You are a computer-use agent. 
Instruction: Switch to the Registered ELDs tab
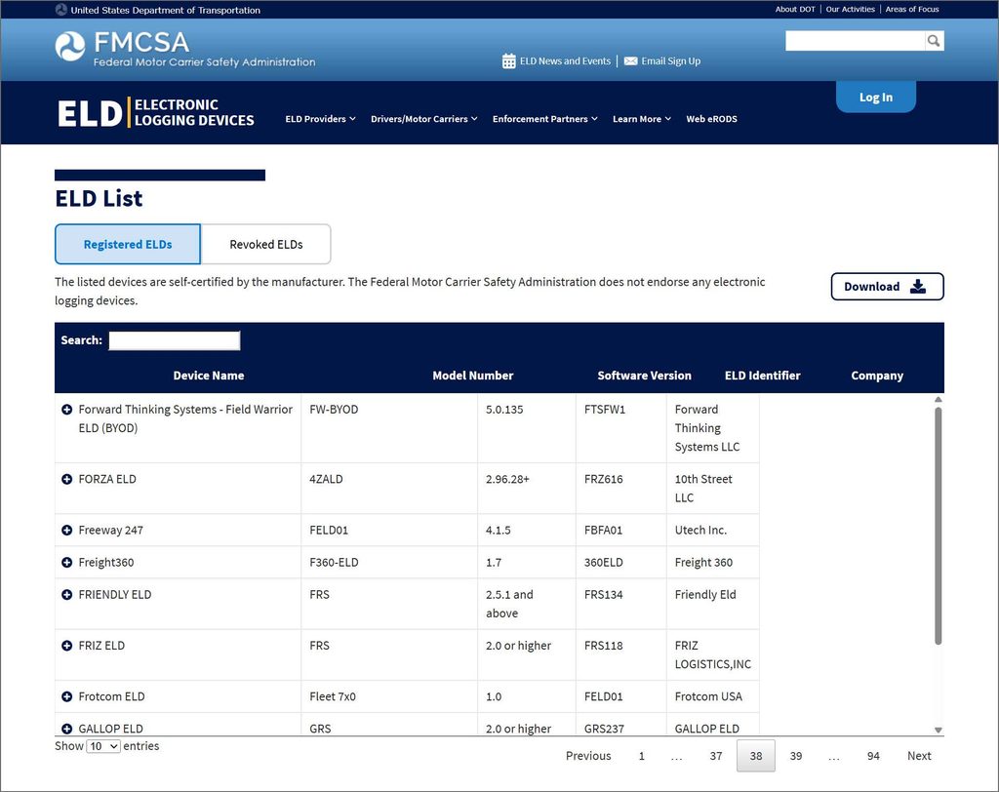128,244
